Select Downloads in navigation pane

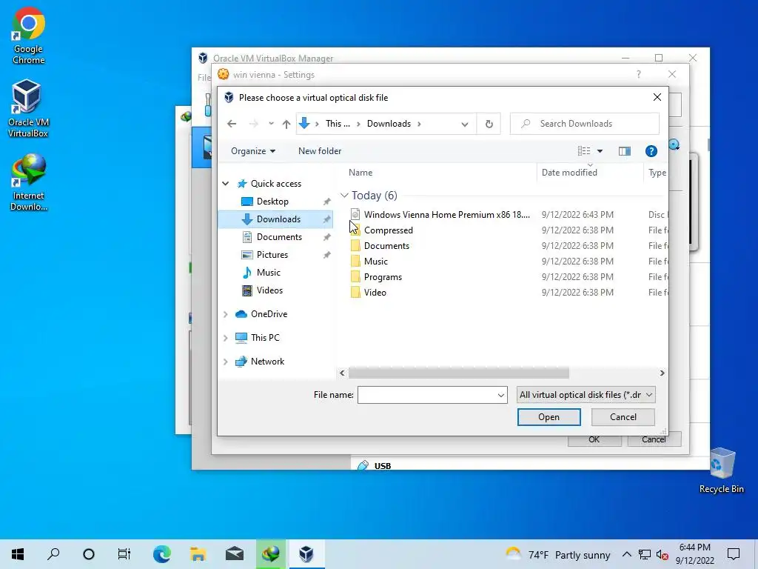pos(278,219)
